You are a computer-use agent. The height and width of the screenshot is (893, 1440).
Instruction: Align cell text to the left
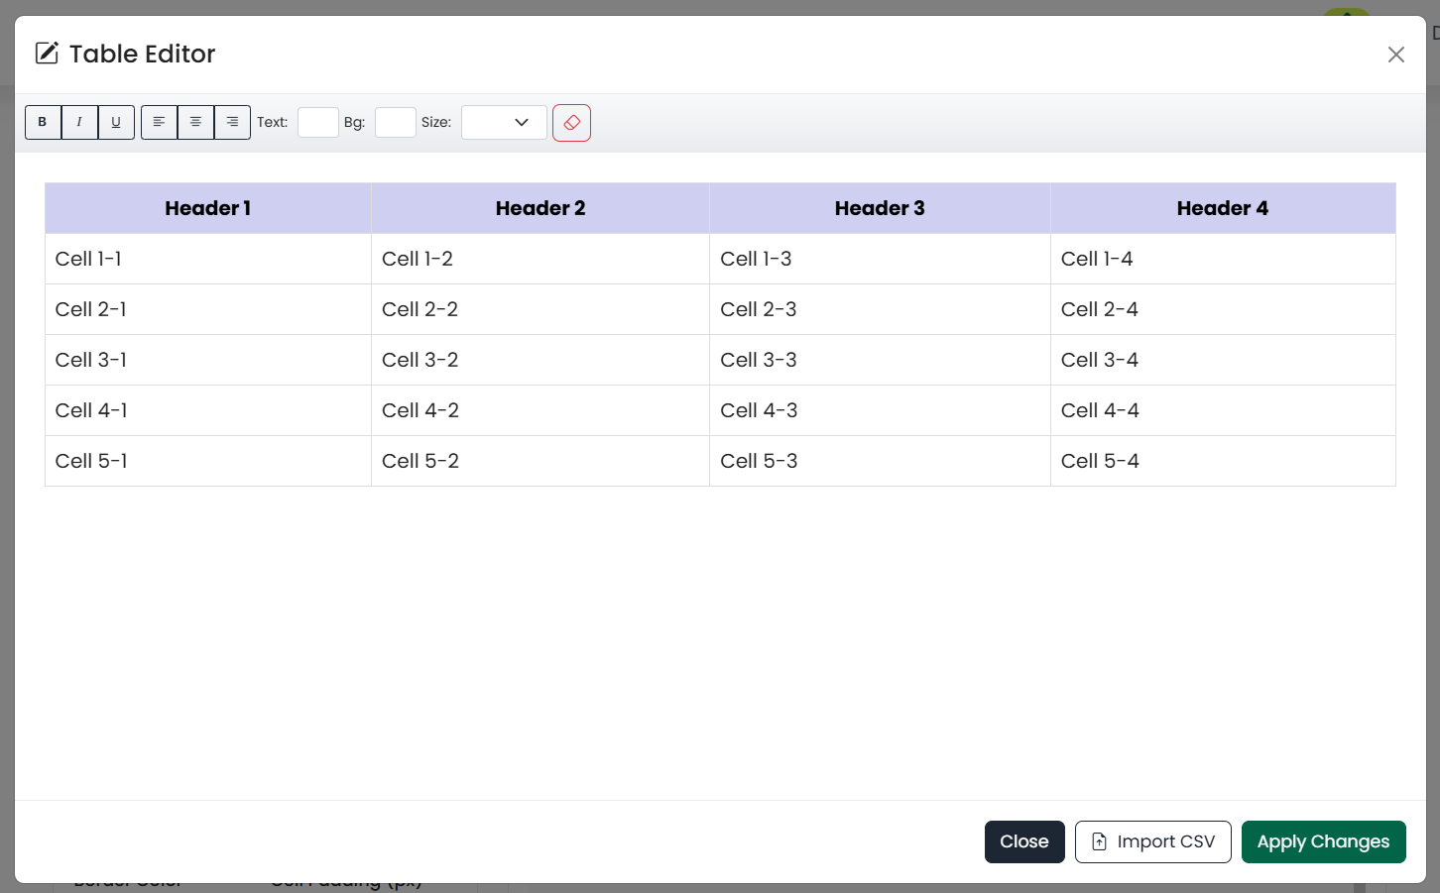click(x=159, y=122)
